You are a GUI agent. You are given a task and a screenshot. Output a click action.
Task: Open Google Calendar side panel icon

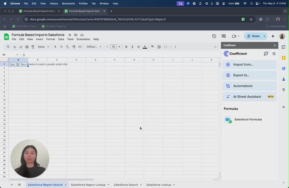(284, 47)
